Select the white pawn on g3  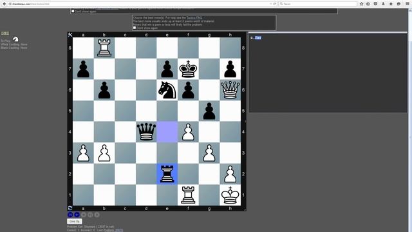click(x=209, y=153)
